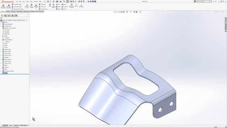Pin the SolidWorks menu bar
This screenshot has height=128, width=227.
(x=44, y=1)
